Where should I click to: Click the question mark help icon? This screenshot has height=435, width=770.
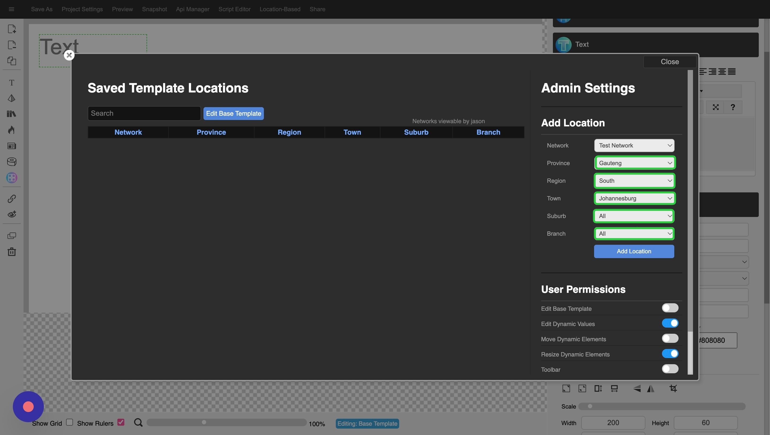tap(733, 107)
